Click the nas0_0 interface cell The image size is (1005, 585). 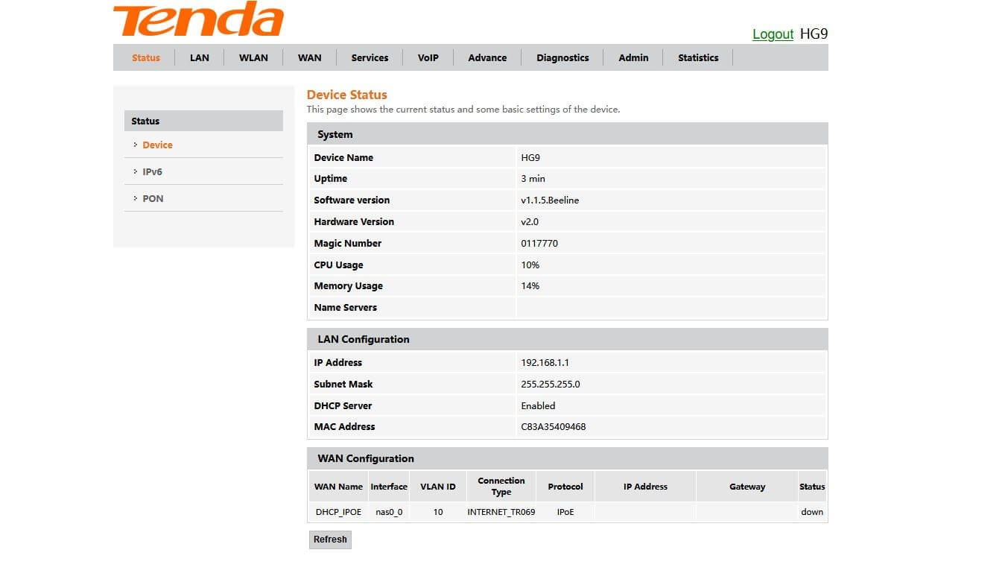point(389,512)
